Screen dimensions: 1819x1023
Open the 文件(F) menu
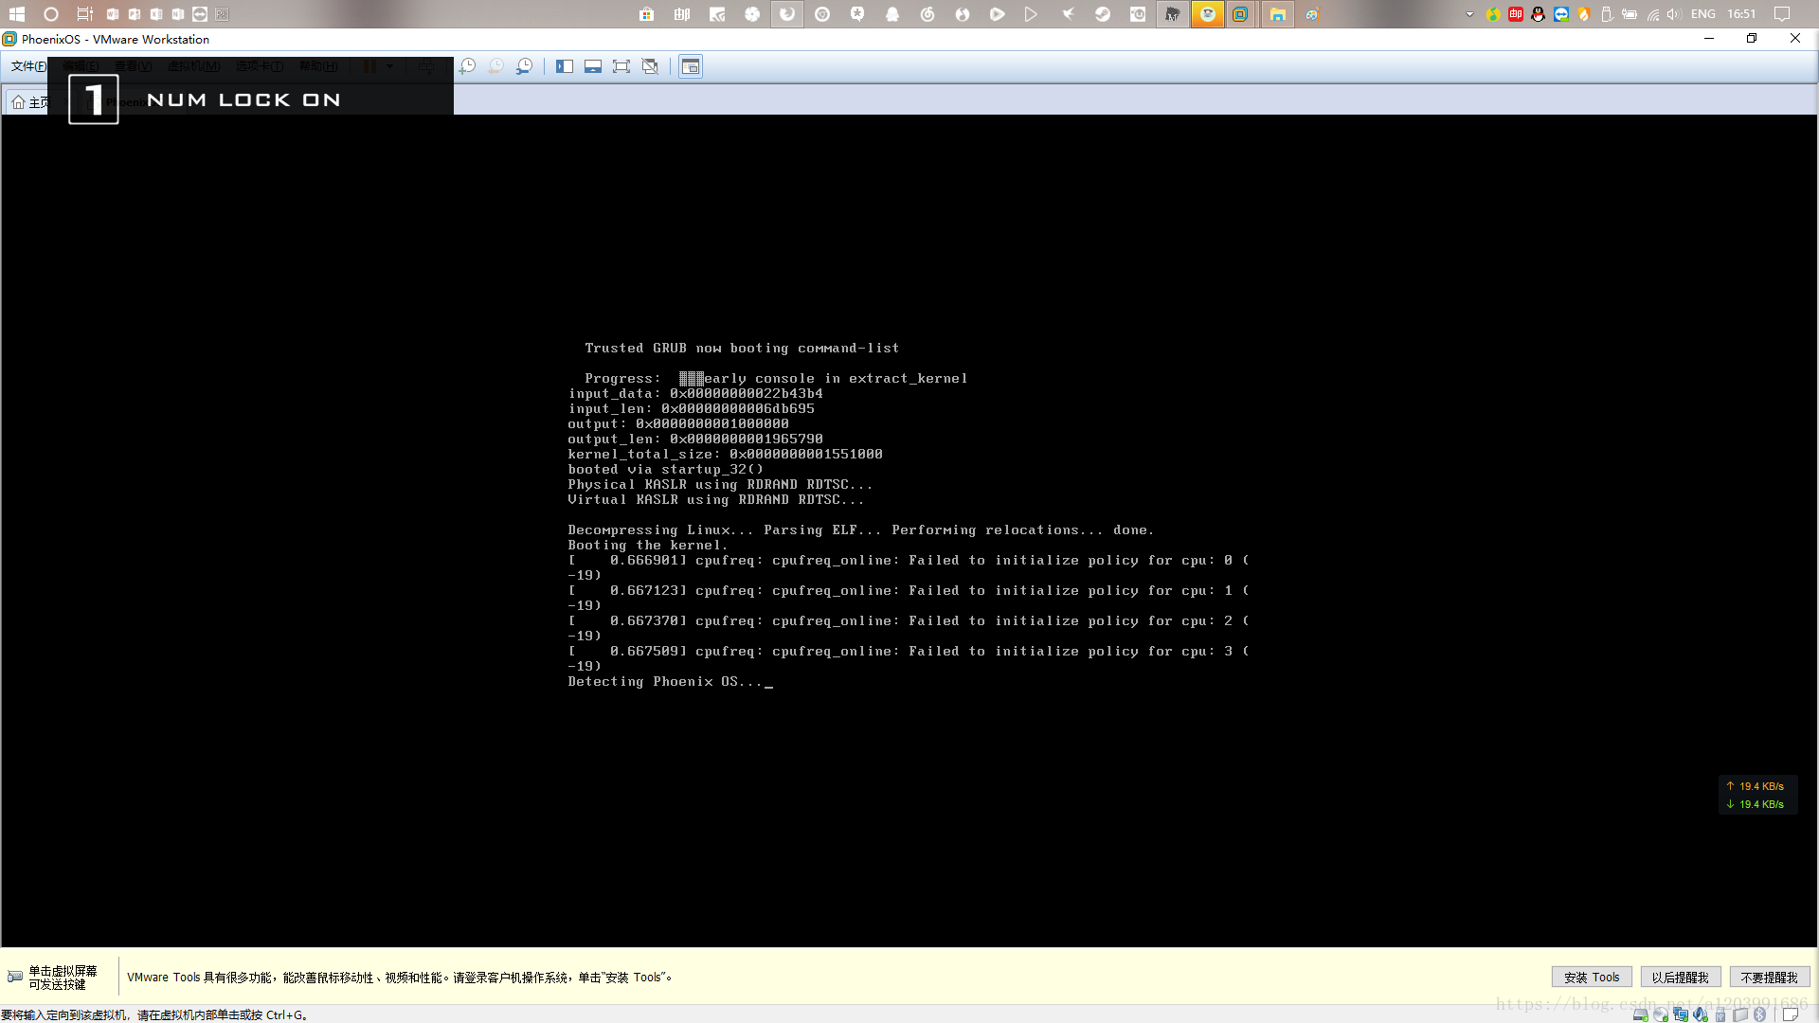28,66
